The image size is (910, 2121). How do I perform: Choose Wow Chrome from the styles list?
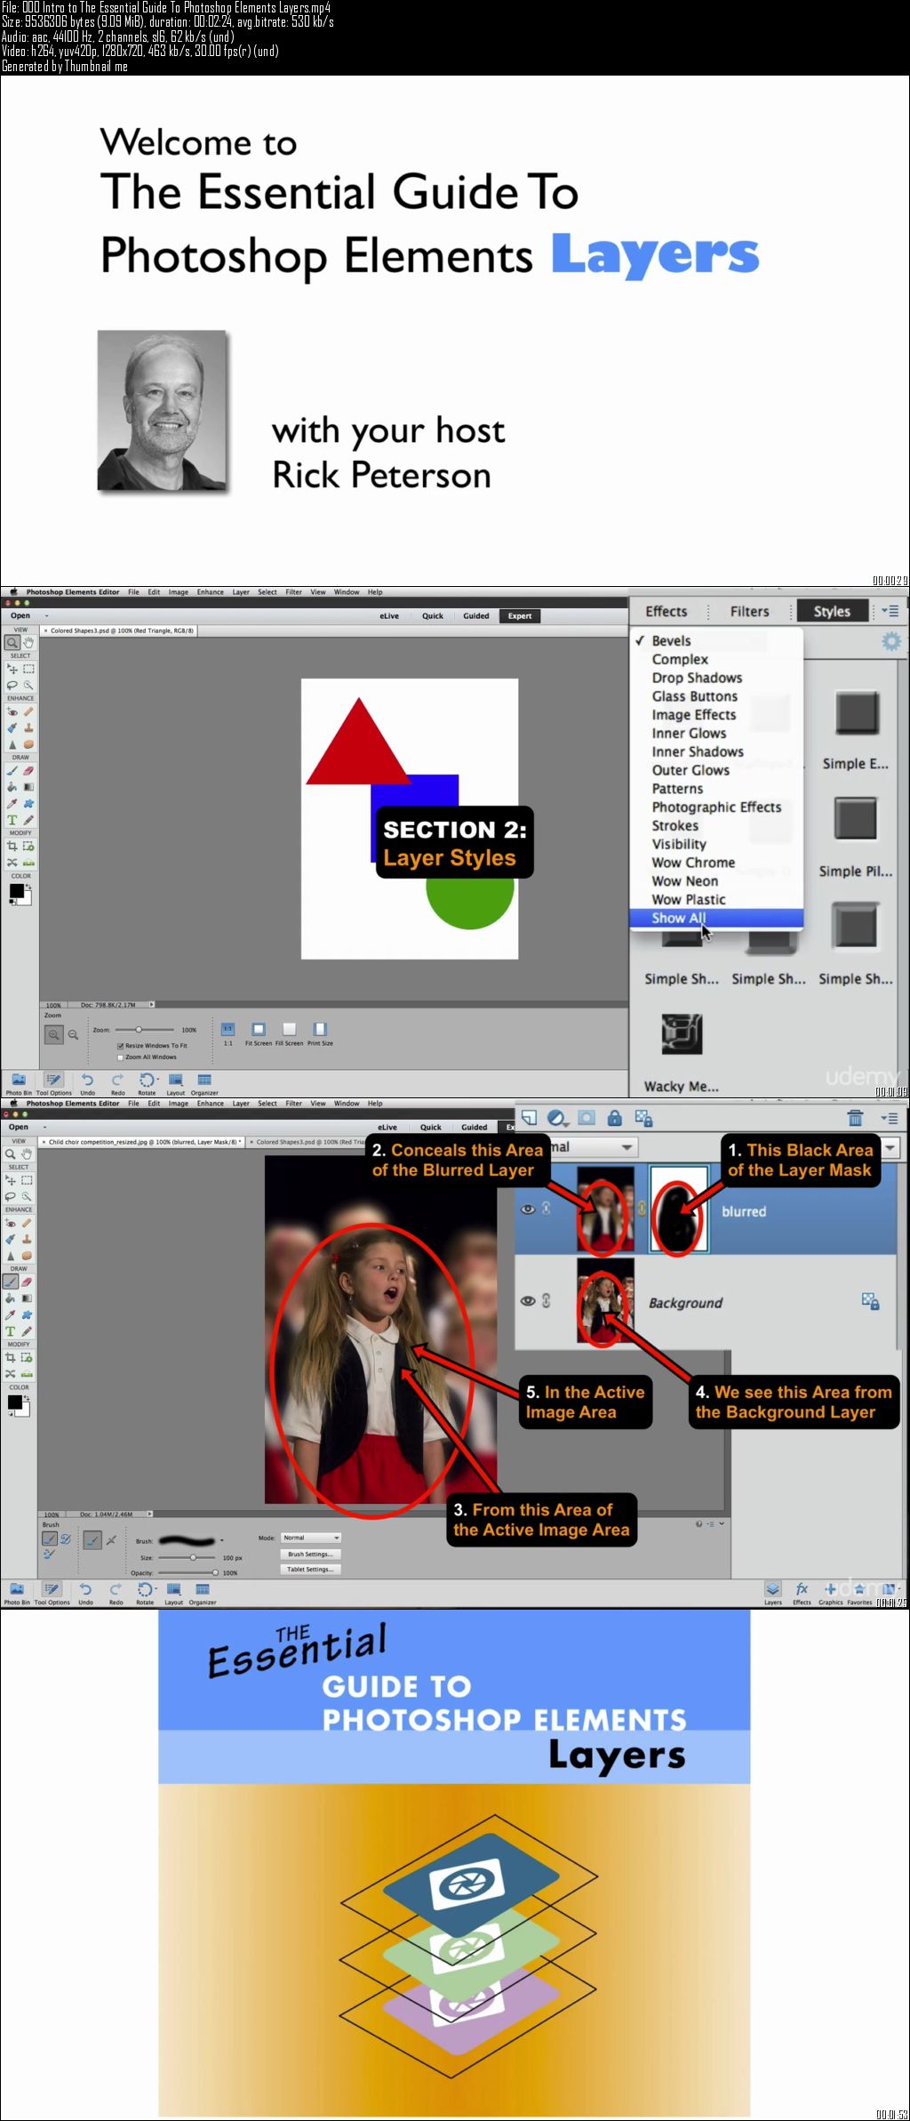(693, 863)
